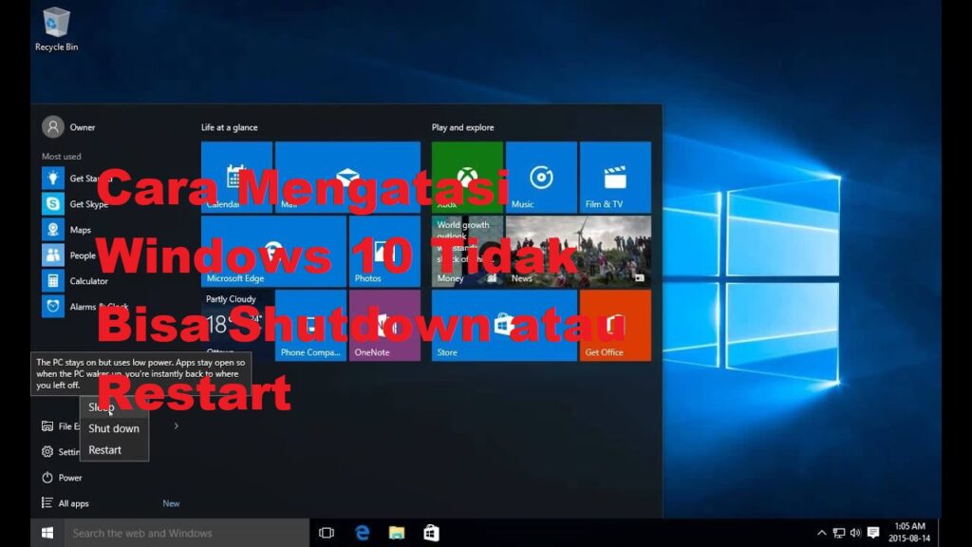Open the Store tile

(504, 325)
